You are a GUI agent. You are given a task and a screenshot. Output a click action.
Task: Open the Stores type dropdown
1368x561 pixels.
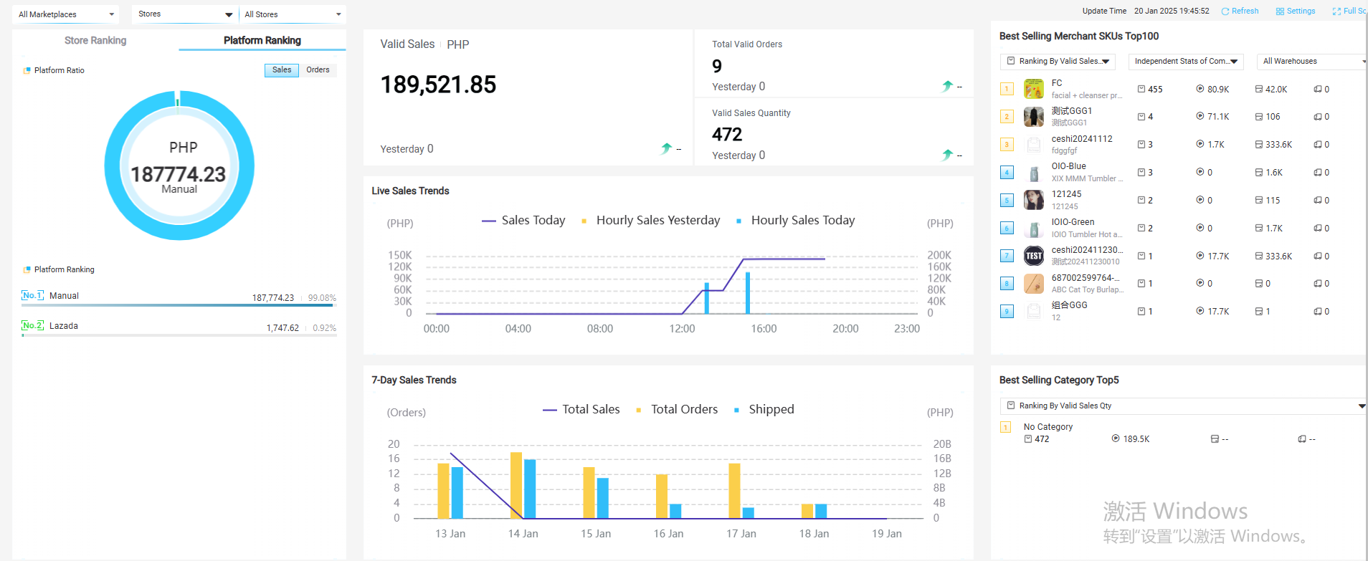point(185,14)
